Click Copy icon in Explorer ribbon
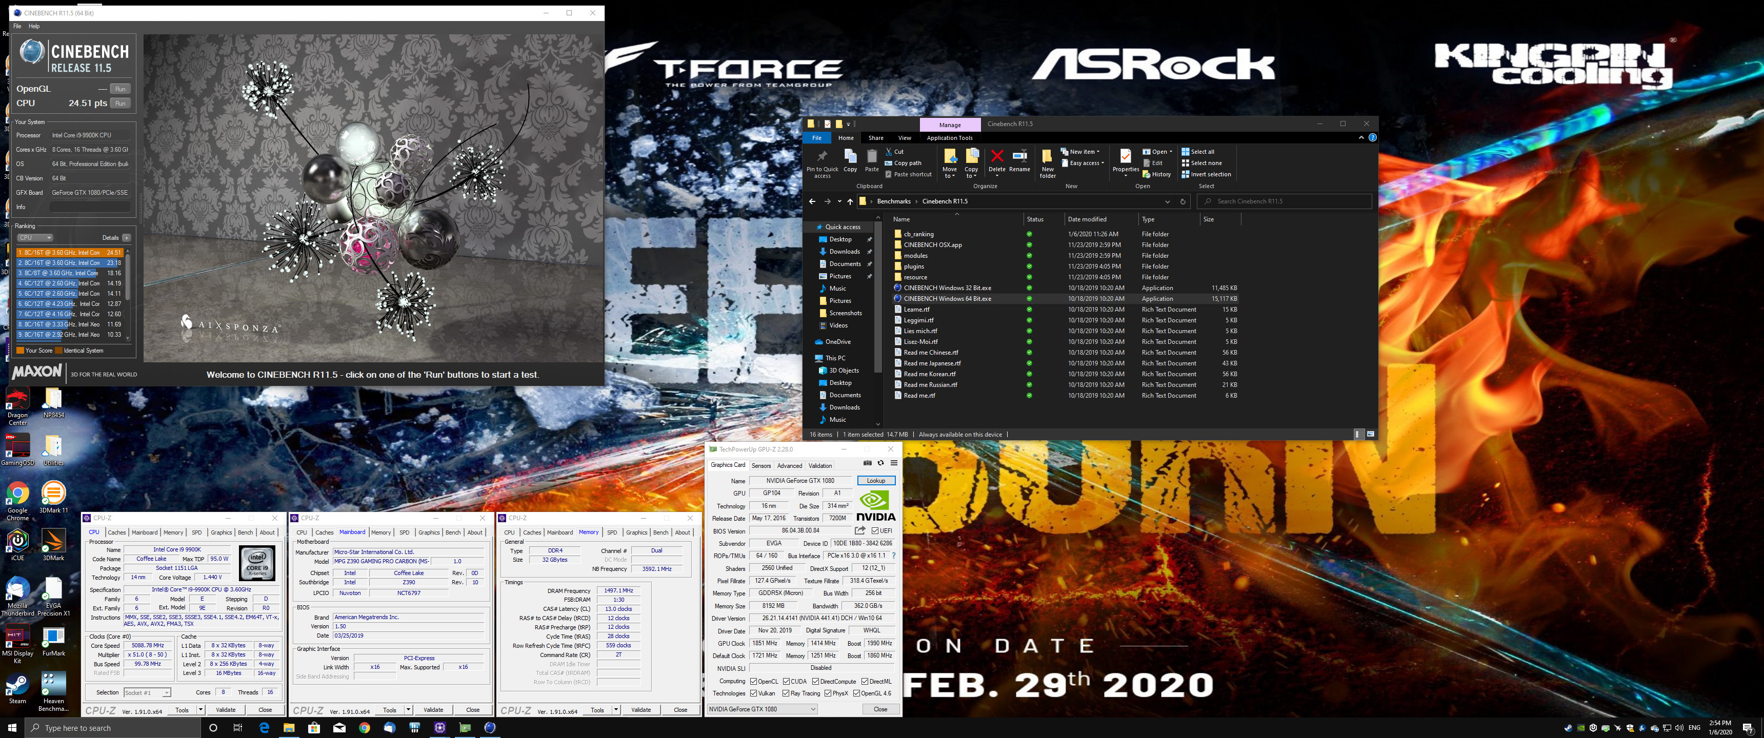Viewport: 1764px width, 738px height. click(x=850, y=156)
